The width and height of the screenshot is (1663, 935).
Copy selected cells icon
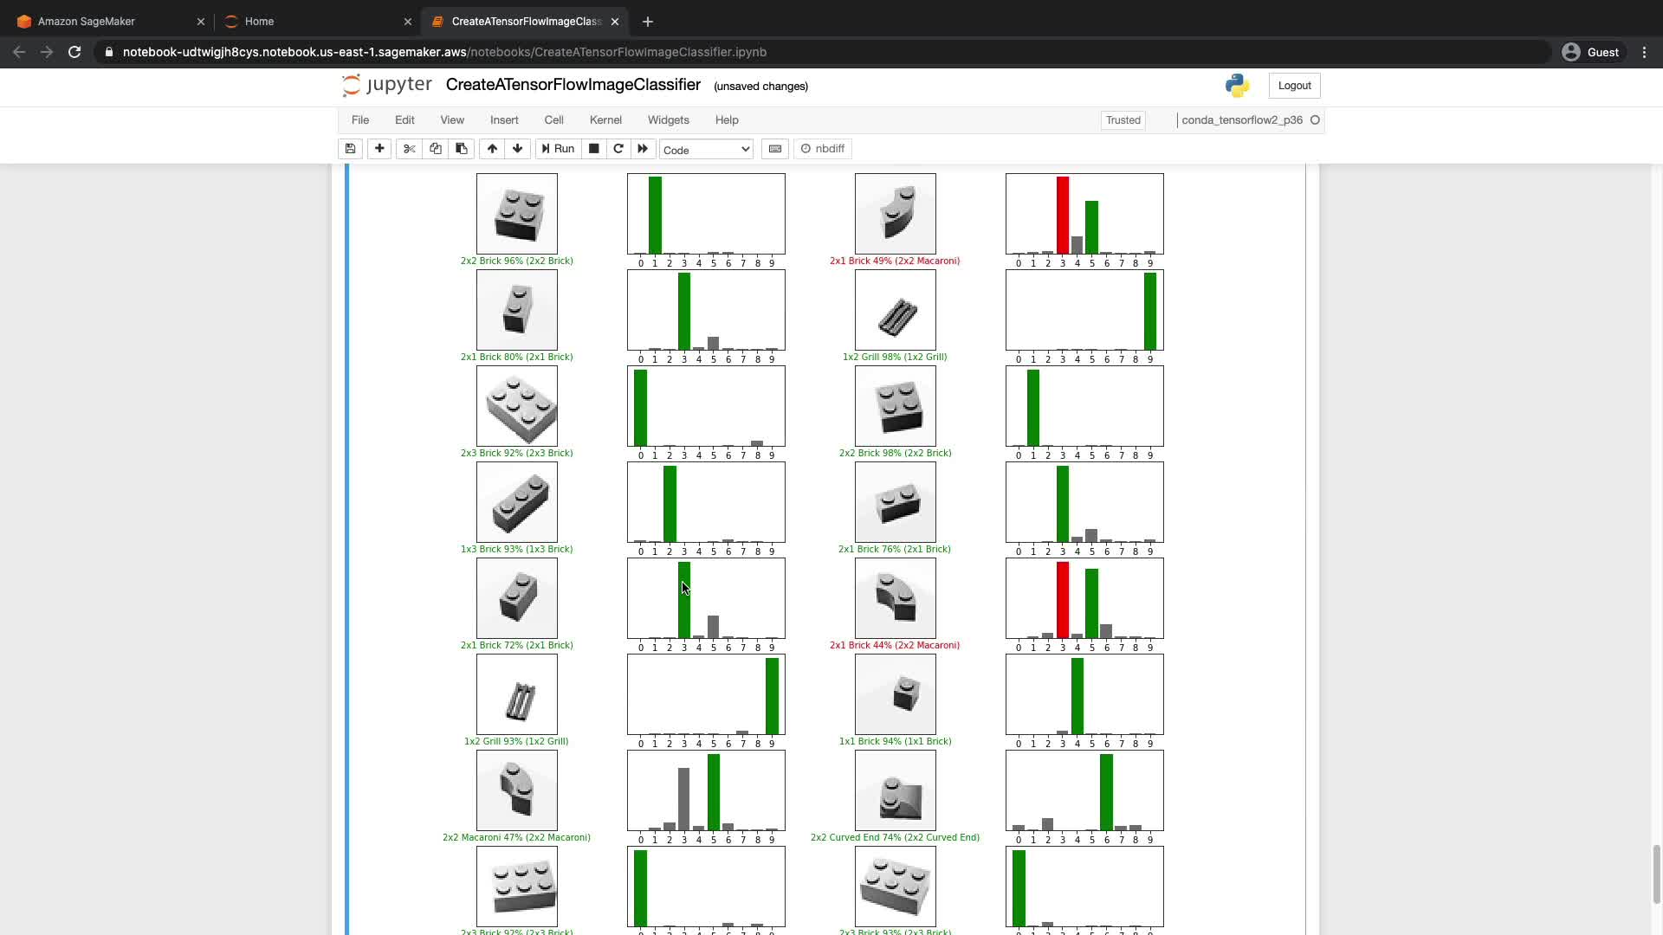coord(436,149)
